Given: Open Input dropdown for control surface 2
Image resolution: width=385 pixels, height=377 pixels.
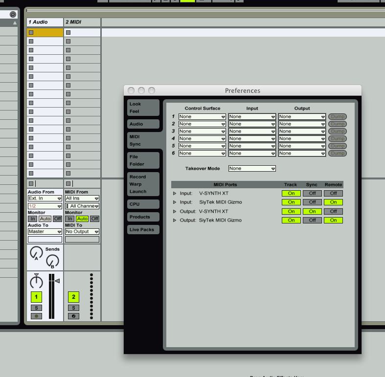Looking at the screenshot, I should [x=252, y=124].
